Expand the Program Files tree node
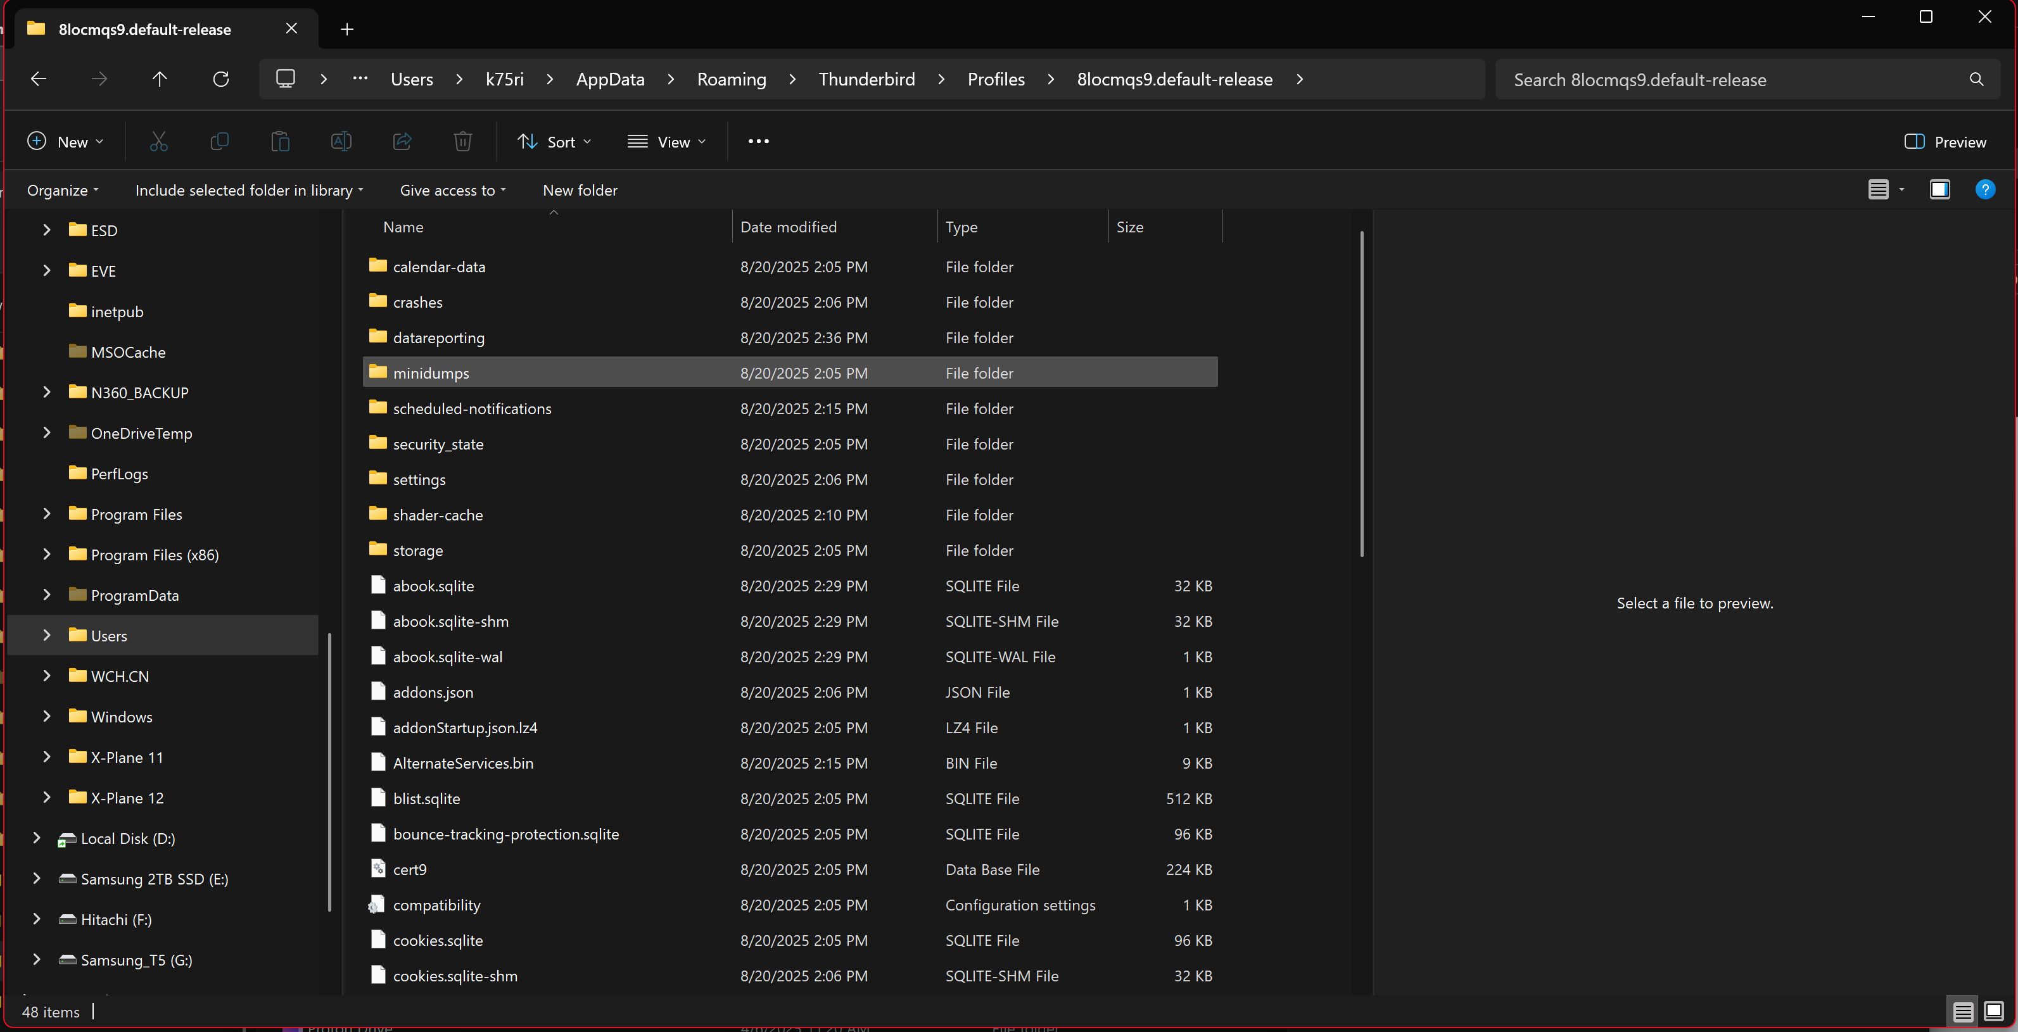Image resolution: width=2018 pixels, height=1032 pixels. pos(47,513)
